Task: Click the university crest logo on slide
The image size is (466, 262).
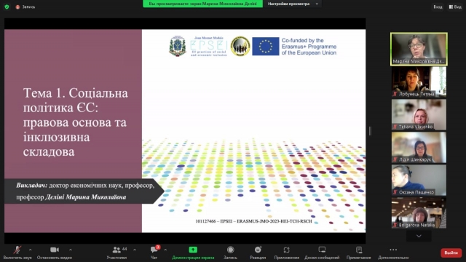Action: click(178, 46)
